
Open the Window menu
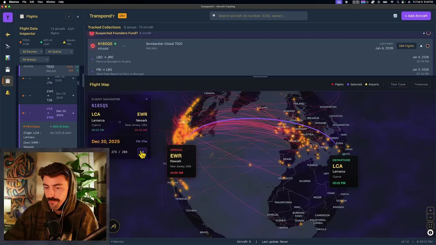(x=51, y=2)
